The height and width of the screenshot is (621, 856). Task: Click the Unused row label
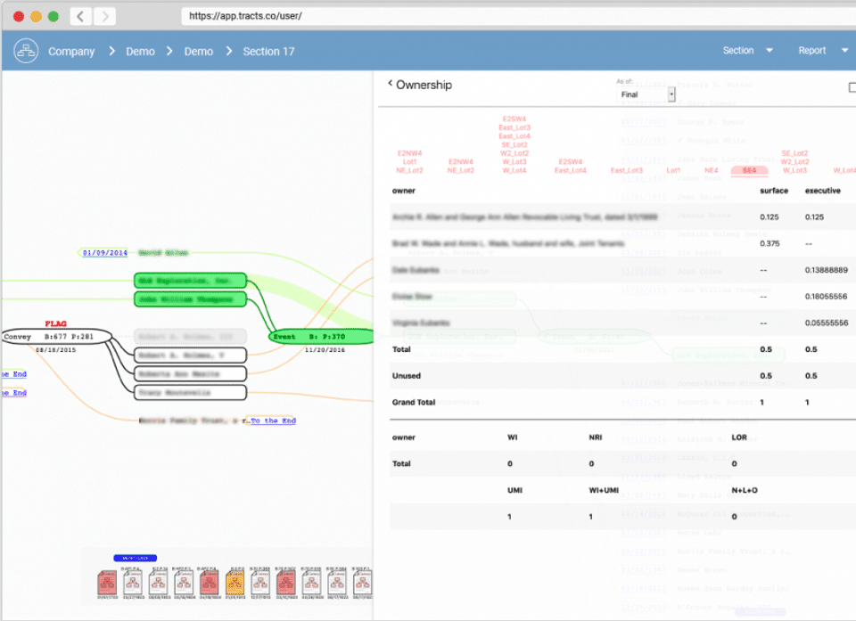407,376
